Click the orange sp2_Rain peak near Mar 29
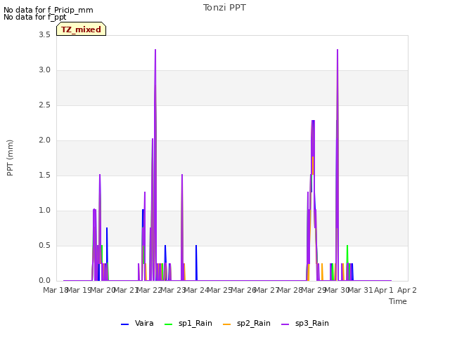This screenshot has width=450, height=337. (x=313, y=158)
